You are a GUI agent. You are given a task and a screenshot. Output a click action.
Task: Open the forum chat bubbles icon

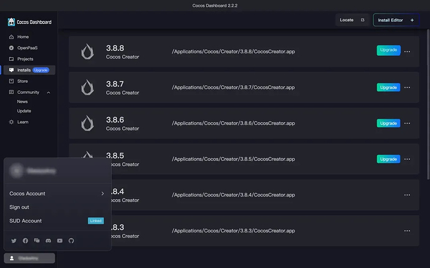37,241
